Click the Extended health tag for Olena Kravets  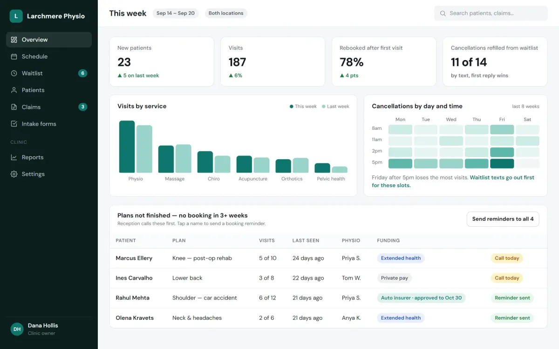[401, 318]
